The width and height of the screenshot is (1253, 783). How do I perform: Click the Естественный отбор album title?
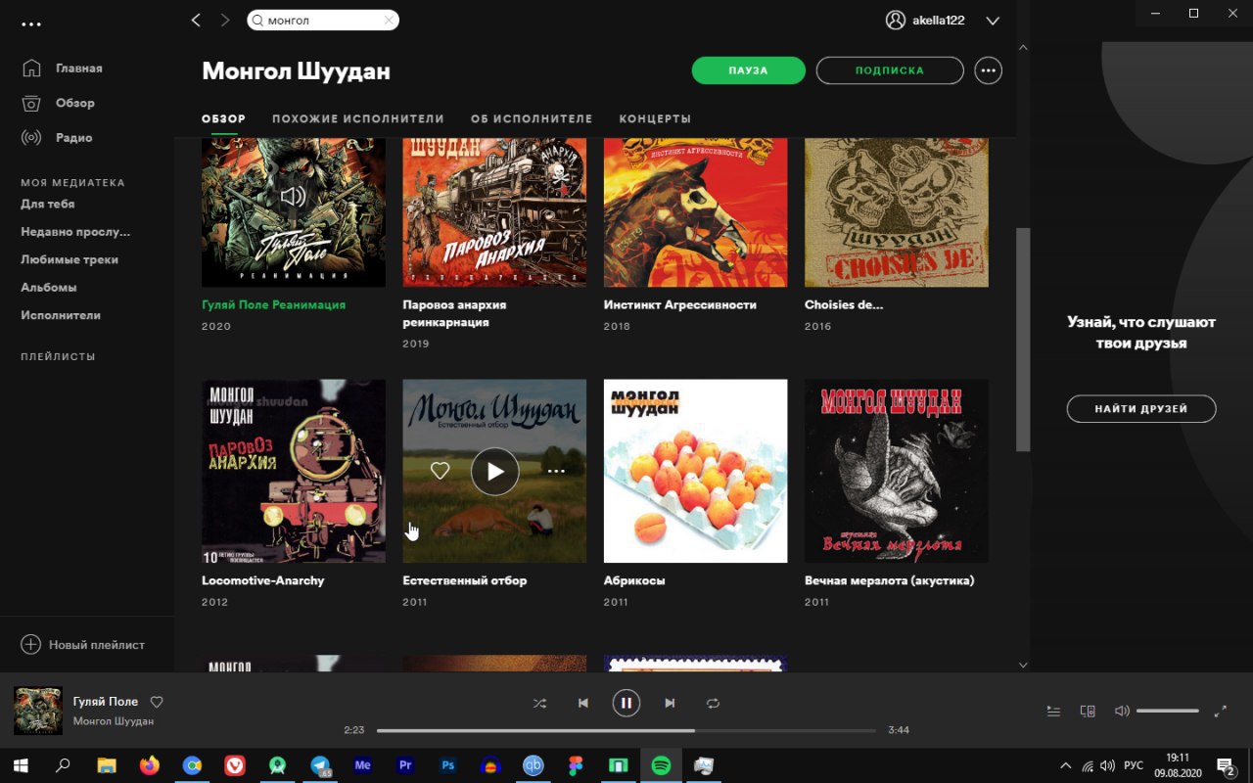coord(465,580)
